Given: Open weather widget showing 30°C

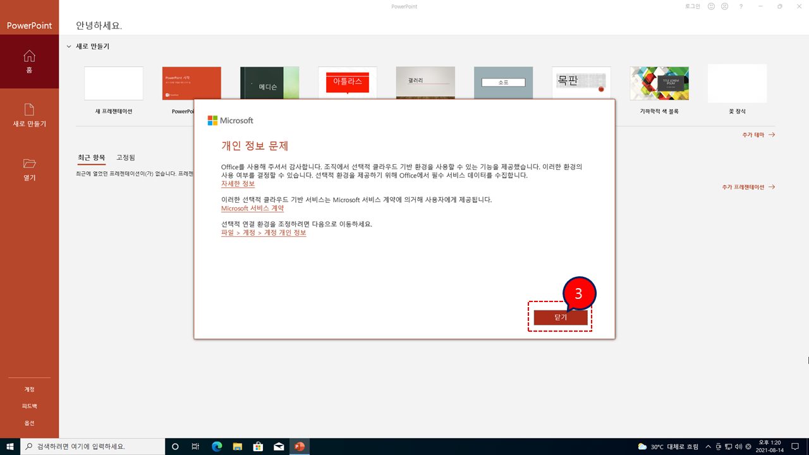Looking at the screenshot, I should click(x=669, y=446).
